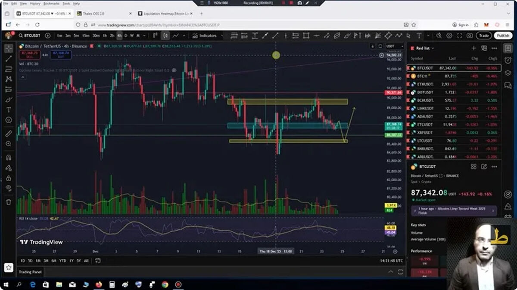Add a symbol to the watchlist plus icon
The image size is (517, 290).
473,48
